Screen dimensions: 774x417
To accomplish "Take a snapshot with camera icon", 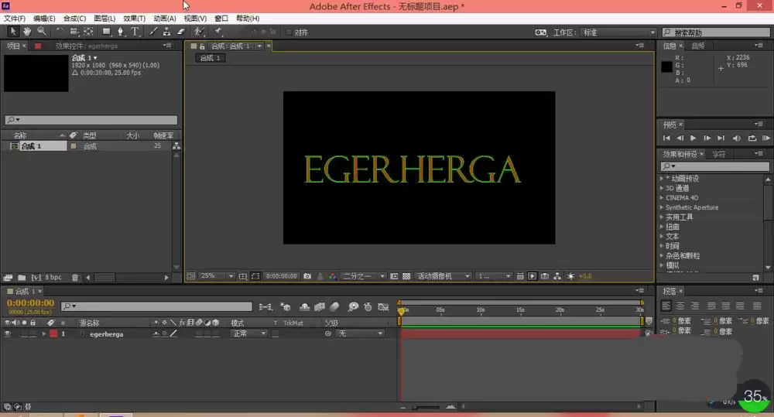I will coord(307,276).
